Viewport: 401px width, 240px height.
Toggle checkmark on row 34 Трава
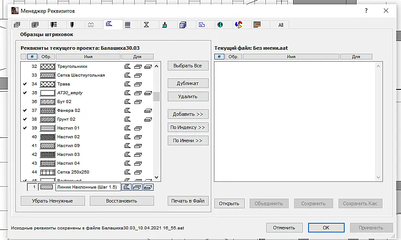click(x=25, y=84)
